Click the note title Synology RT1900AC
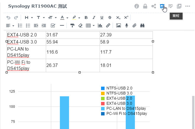The width and height of the screenshot is (195, 129). tap(38, 6)
